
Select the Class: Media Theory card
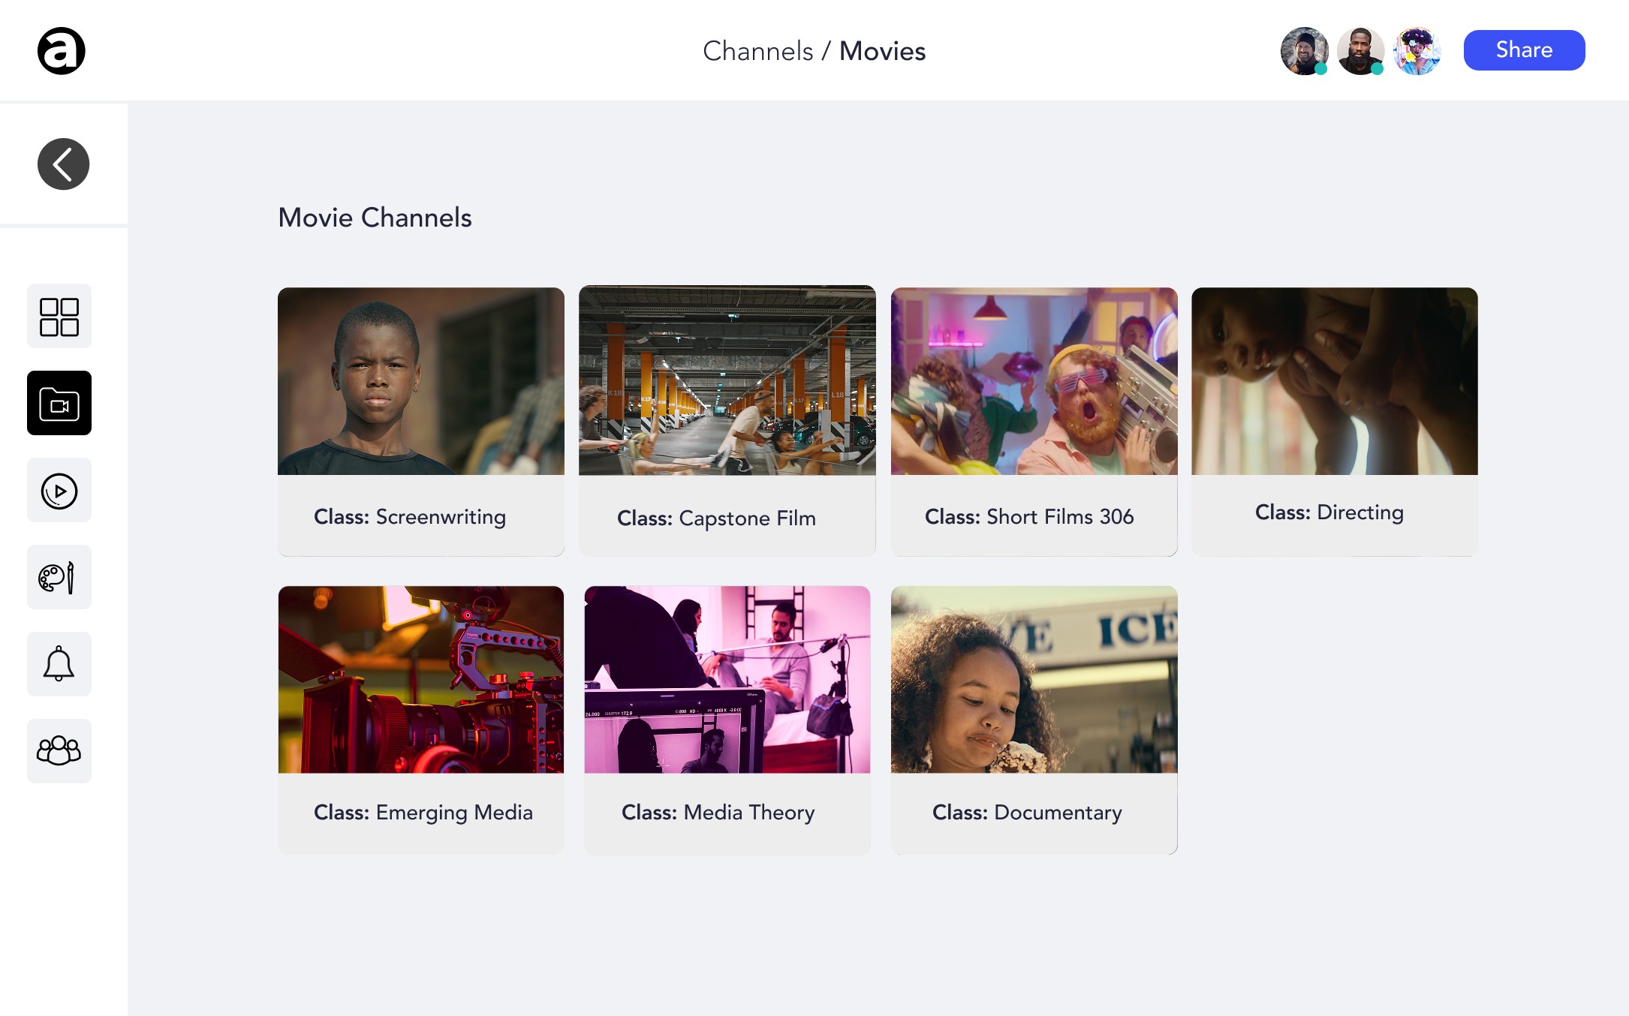727,720
